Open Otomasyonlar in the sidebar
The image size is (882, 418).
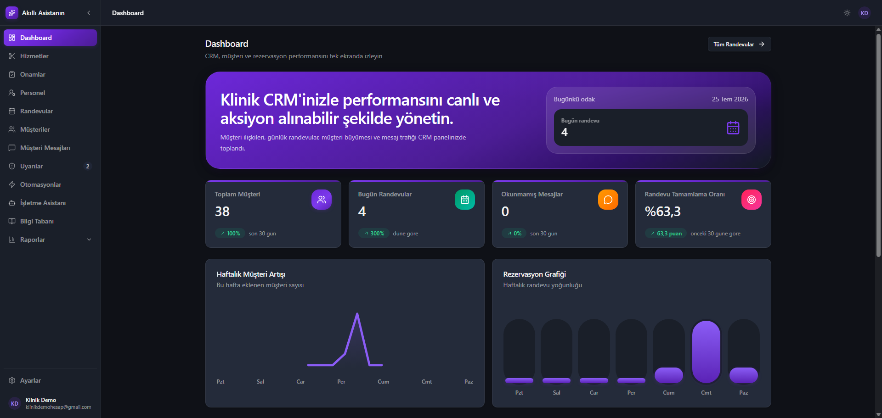(x=50, y=184)
